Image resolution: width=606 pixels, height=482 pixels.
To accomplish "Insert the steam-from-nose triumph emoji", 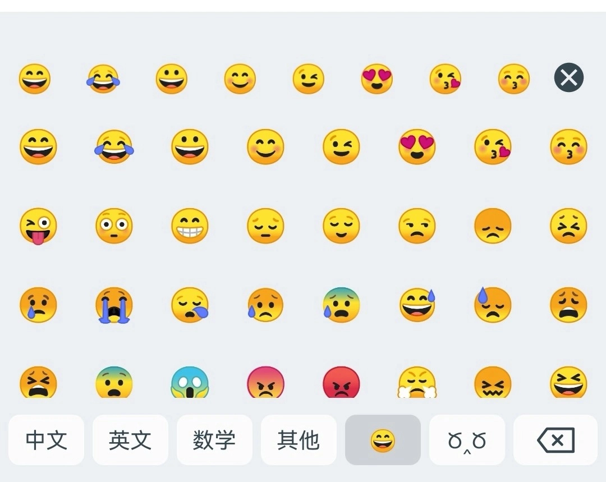I will pos(417,382).
